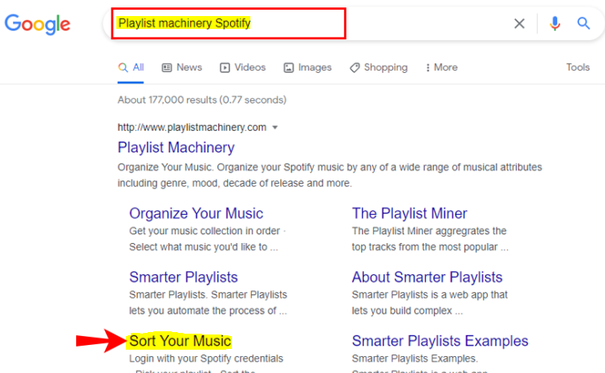Open the More menu
The width and height of the screenshot is (605, 373).
pyautogui.click(x=441, y=67)
